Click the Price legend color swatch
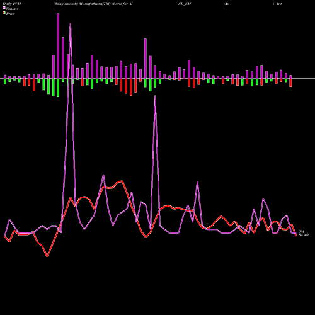This screenshot has width=315, height=315. 4,13
